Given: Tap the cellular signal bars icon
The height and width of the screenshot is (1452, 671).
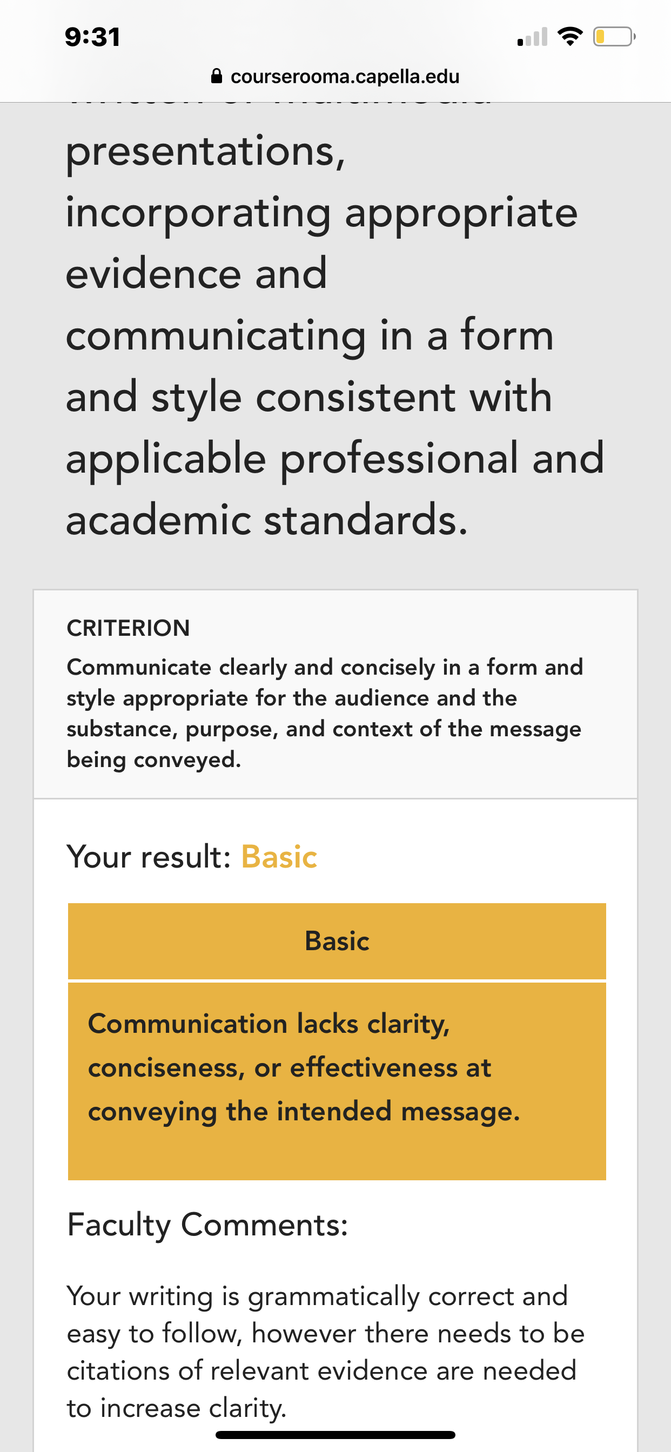Looking at the screenshot, I should click(x=532, y=37).
